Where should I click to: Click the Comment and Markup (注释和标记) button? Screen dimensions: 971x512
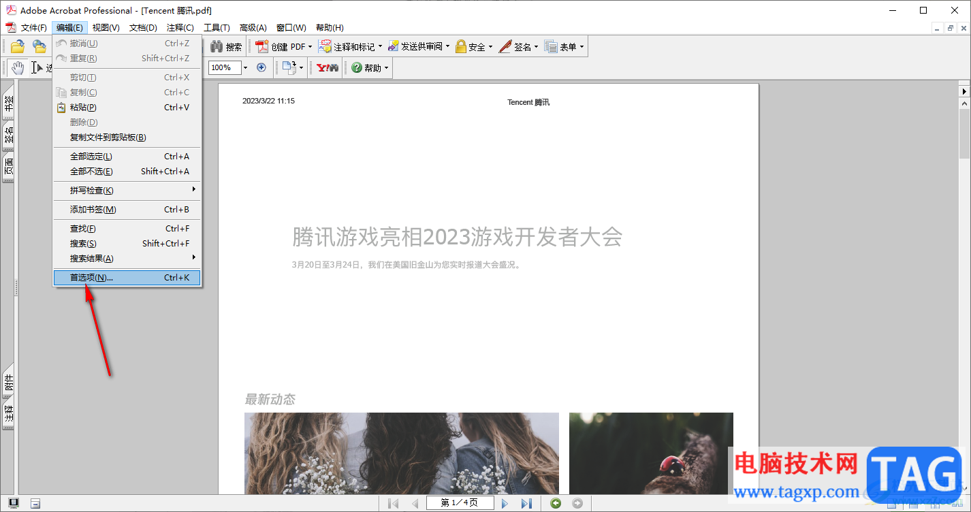point(347,47)
